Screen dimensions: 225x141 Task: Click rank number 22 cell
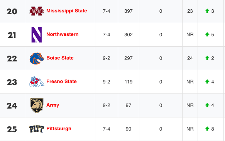pyautogui.click(x=12, y=58)
